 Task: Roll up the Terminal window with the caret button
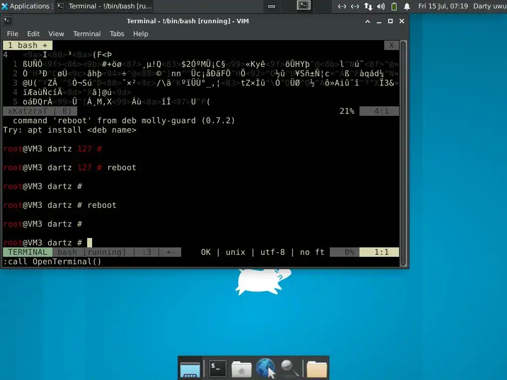(x=367, y=21)
